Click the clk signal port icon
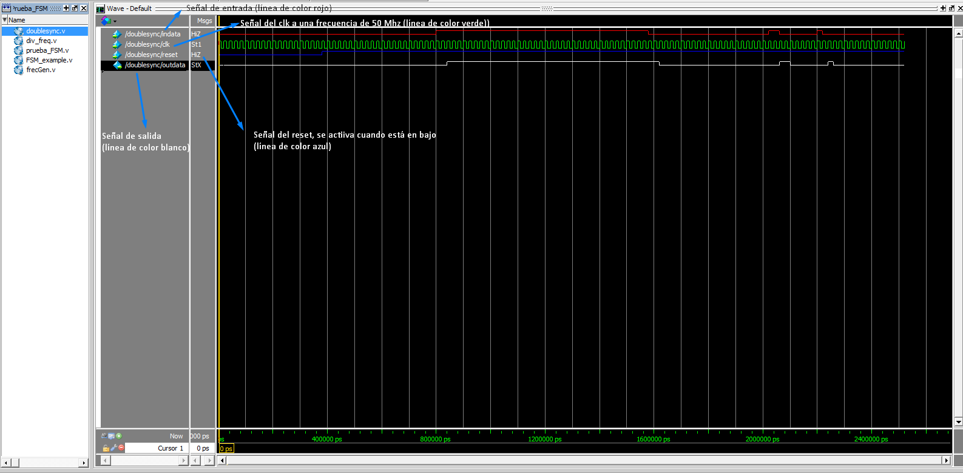Image resolution: width=963 pixels, height=473 pixels. (x=117, y=44)
